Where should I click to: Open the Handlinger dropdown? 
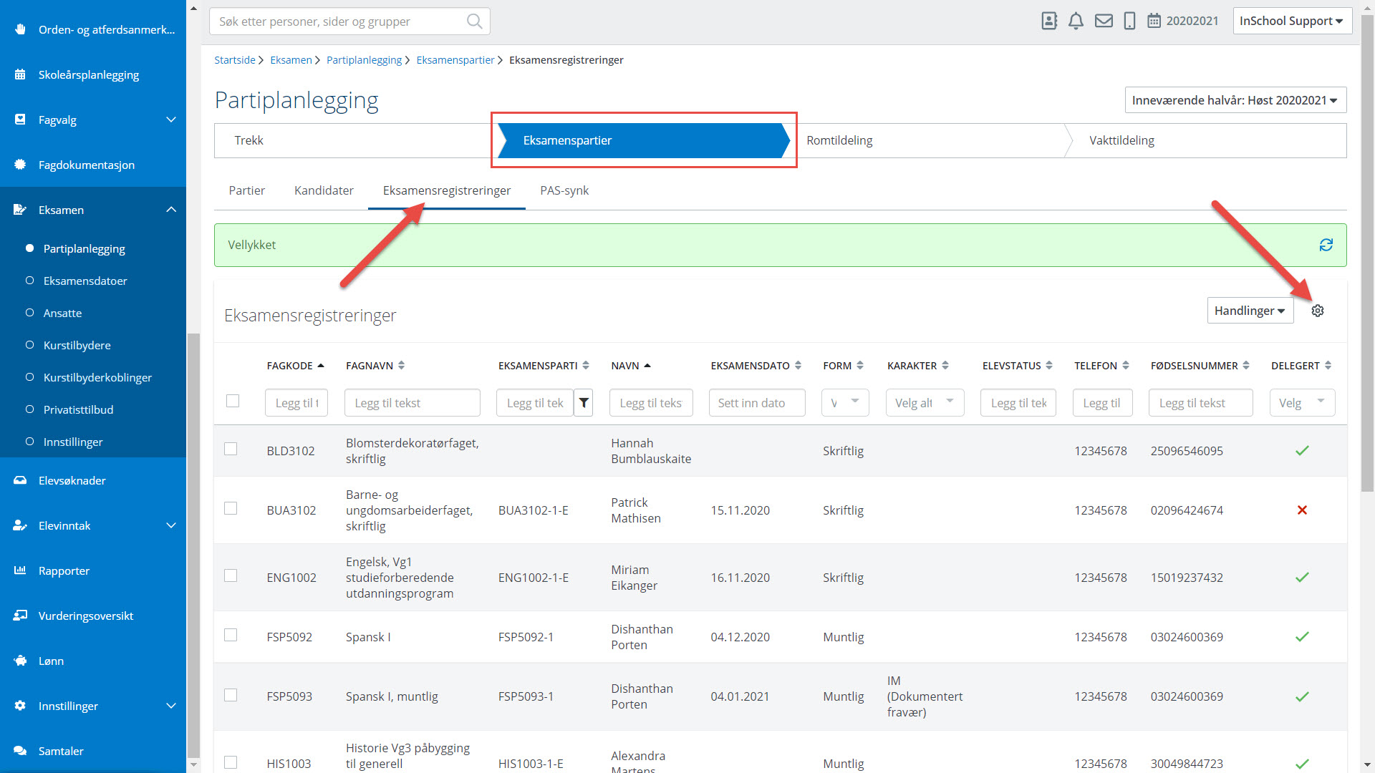(1250, 311)
